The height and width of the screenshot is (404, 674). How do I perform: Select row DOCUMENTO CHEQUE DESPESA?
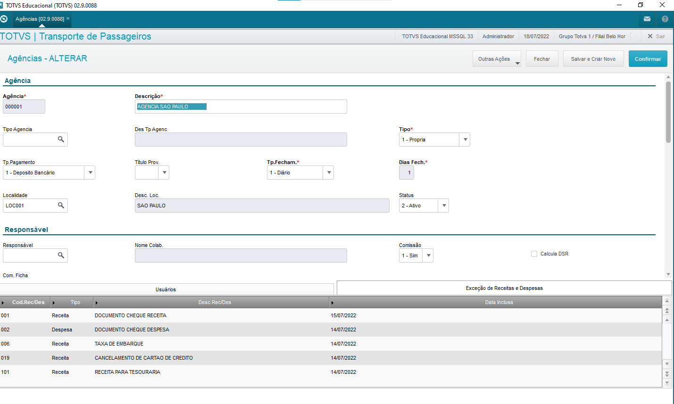331,330
